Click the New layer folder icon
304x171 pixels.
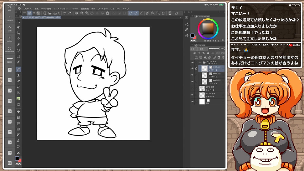pyautogui.click(x=205, y=57)
